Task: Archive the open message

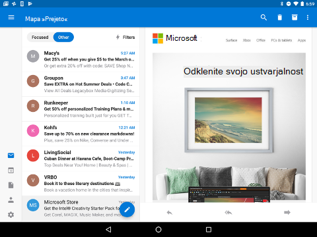Action: 295,17
